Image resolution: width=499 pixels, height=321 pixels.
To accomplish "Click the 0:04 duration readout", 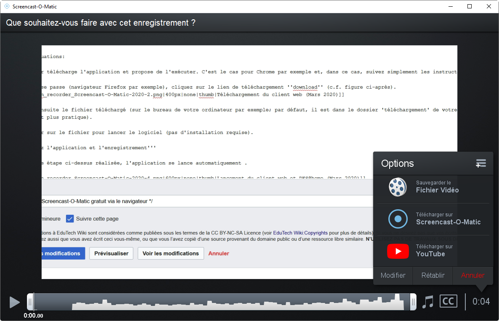I will coord(481,301).
